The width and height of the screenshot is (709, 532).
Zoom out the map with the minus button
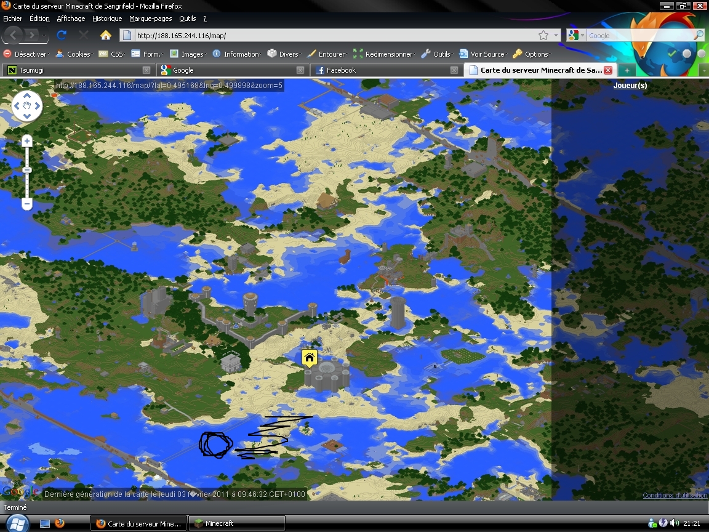click(26, 204)
